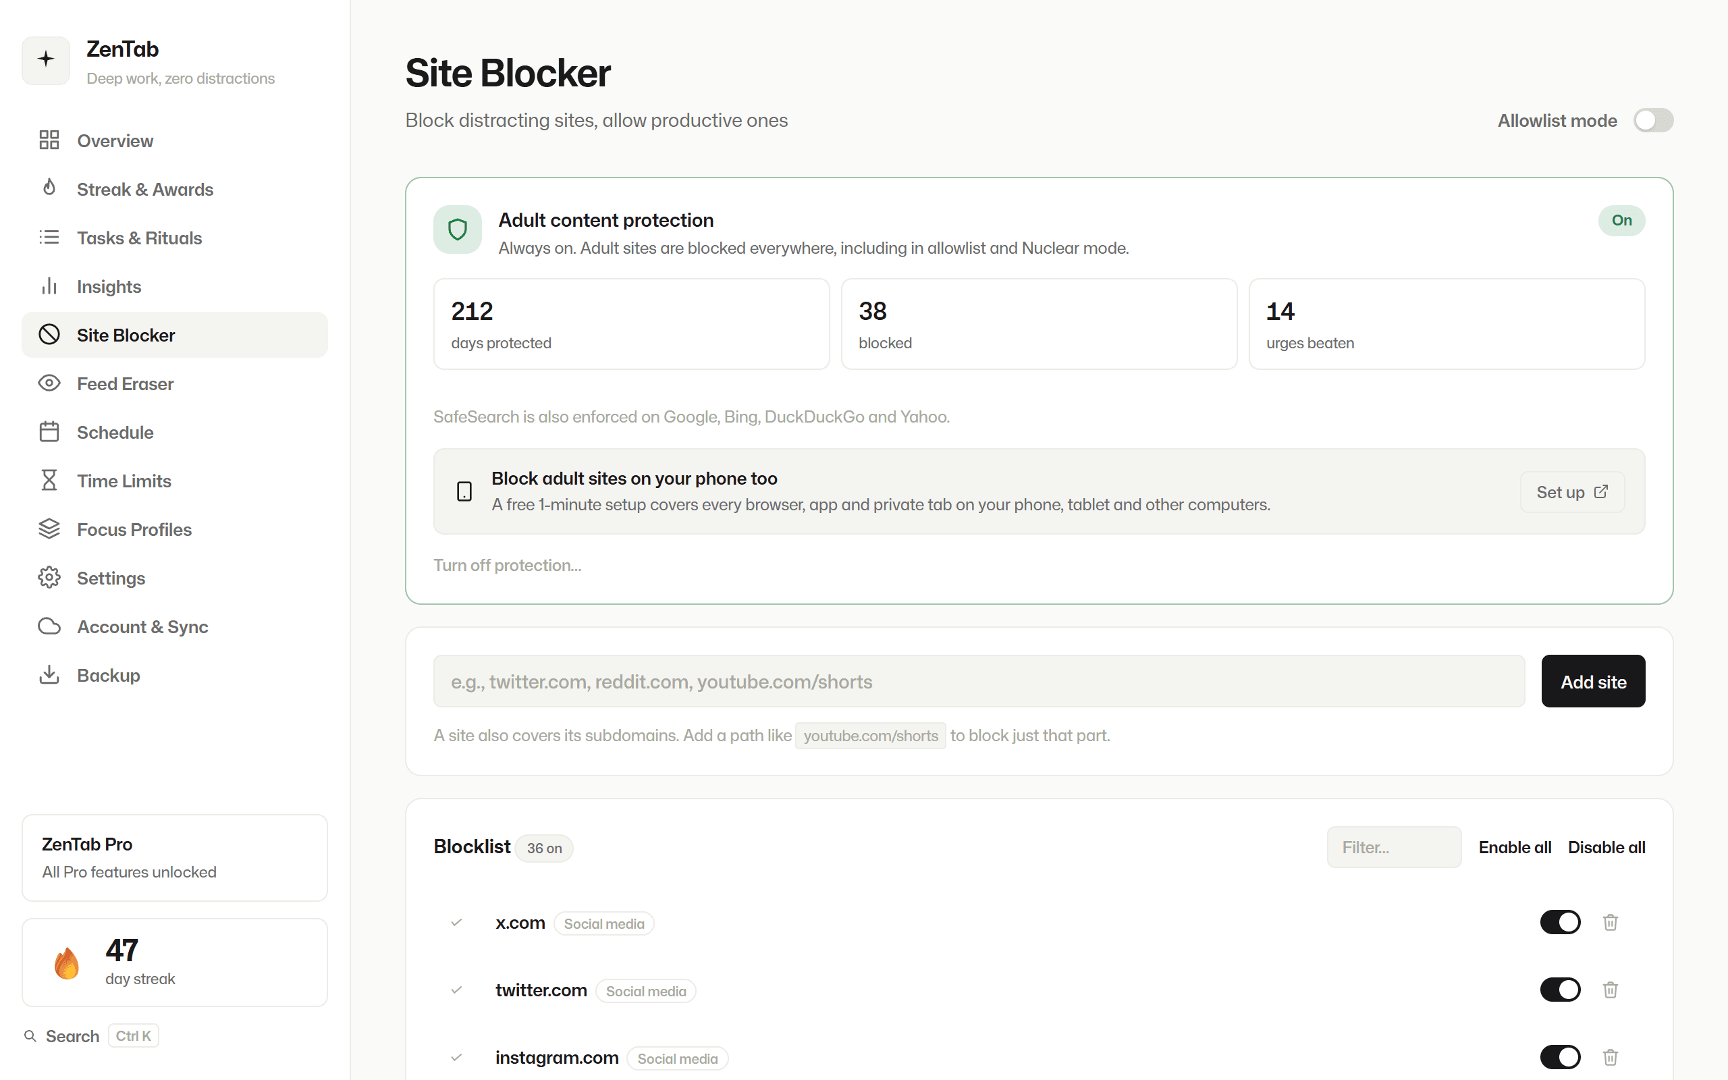This screenshot has height=1080, width=1728.
Task: Open the Site Blocker section
Action: tap(175, 335)
